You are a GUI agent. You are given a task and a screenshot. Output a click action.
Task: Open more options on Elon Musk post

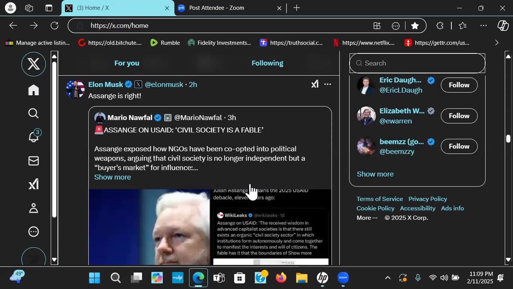[x=327, y=84]
